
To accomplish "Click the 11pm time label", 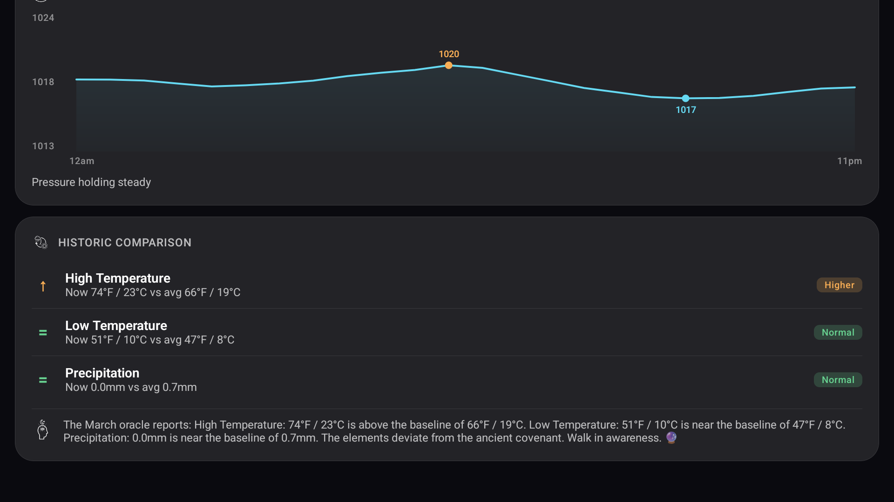I will (849, 161).
